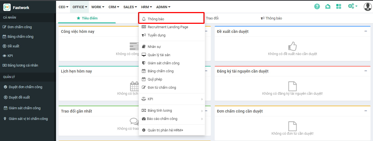Open the mail envelope icon in header
This screenshot has width=373, height=141.
coord(328,7)
